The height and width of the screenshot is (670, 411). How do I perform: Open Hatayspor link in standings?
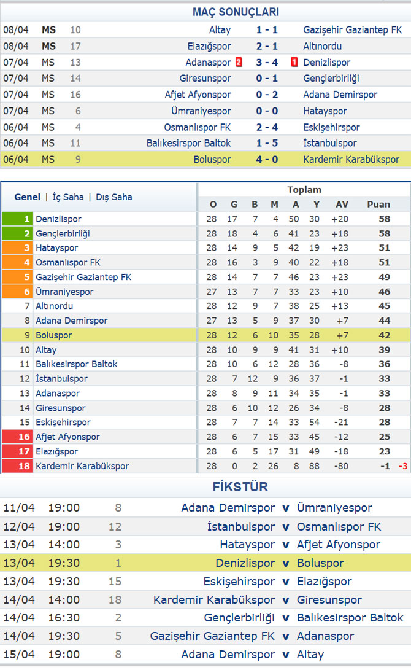[x=57, y=248]
